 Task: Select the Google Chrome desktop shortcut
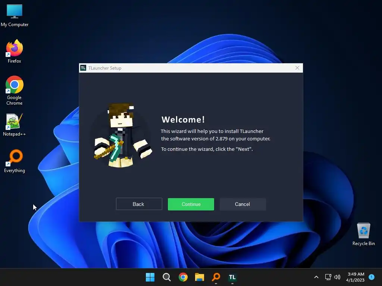[15, 90]
